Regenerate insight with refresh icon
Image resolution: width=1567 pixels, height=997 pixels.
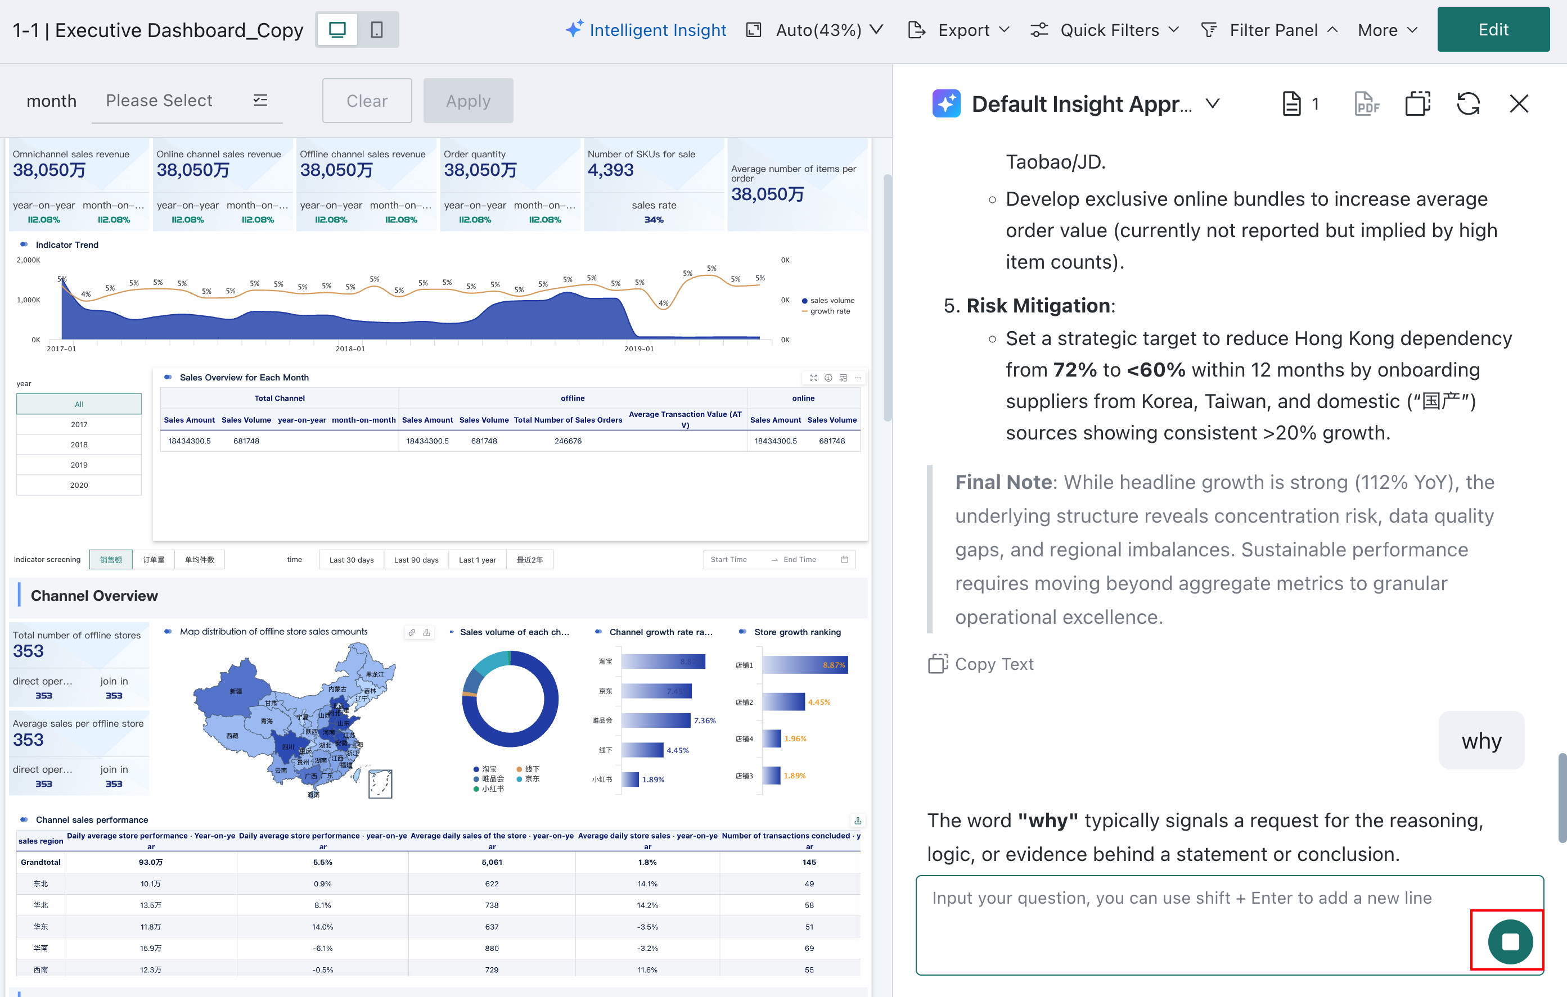point(1468,103)
